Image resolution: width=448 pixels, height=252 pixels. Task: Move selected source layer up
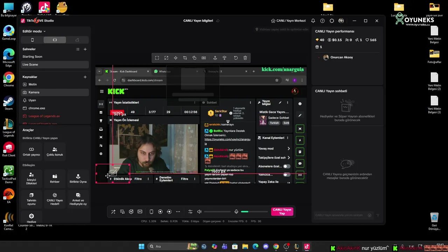(215, 58)
